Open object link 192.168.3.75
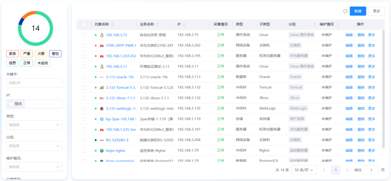The height and width of the screenshot is (181, 391). 116,35
